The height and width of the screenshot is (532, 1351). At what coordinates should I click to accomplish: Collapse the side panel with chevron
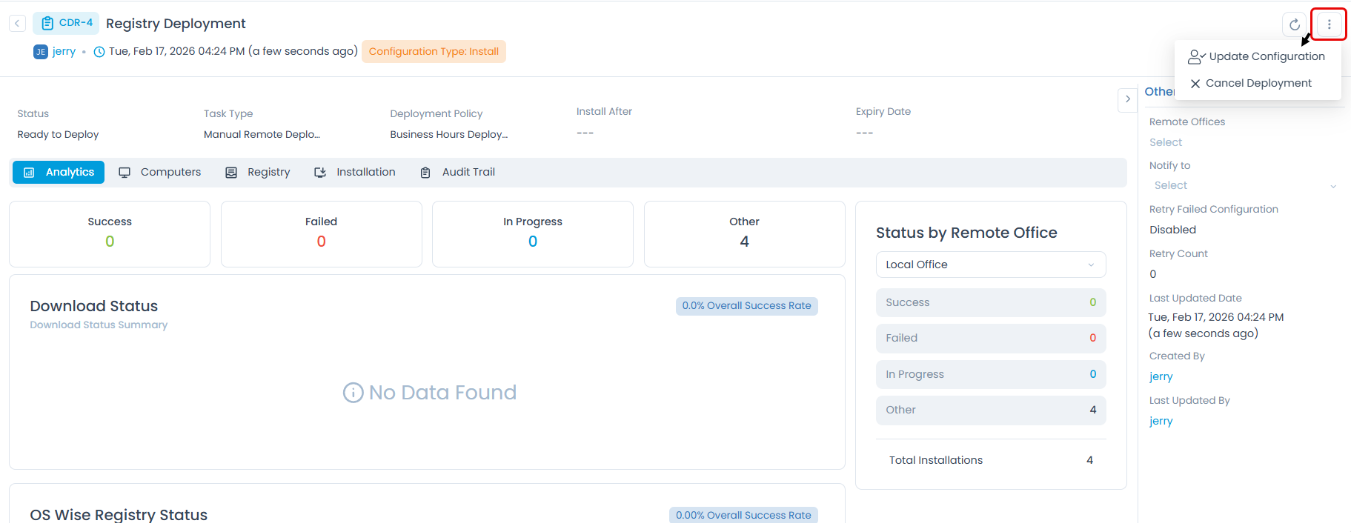click(x=1127, y=99)
